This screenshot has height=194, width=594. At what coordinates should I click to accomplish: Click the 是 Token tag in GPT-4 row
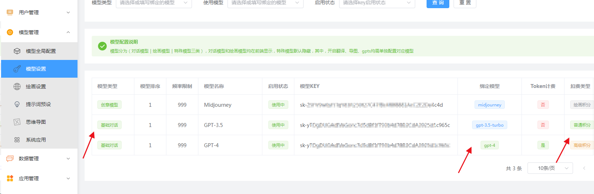coord(543,145)
